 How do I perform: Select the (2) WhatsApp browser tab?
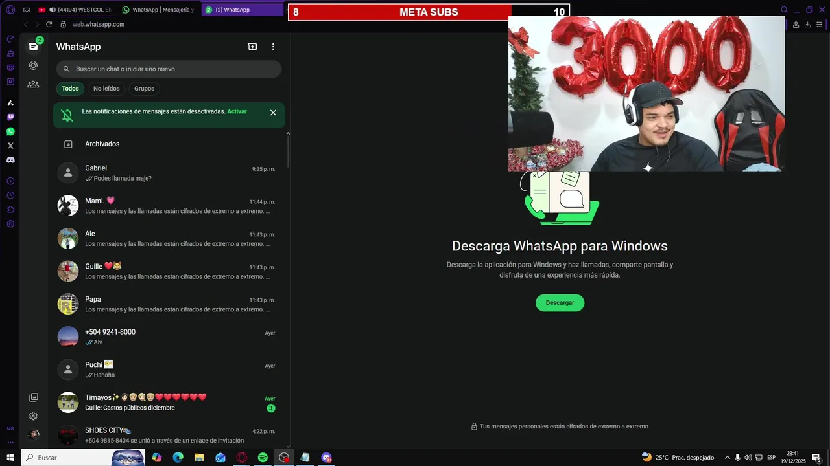tap(242, 10)
